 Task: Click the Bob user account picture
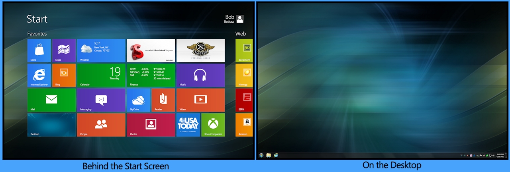tap(240, 19)
